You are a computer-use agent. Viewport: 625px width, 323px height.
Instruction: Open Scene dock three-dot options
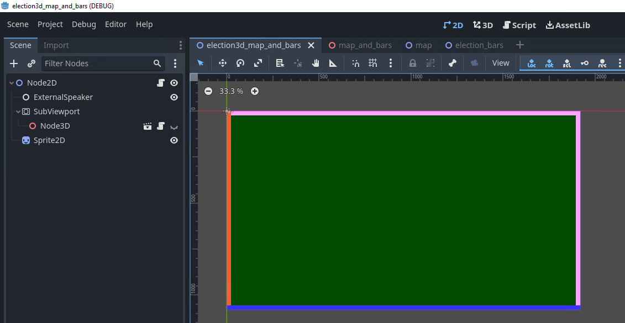pos(181,45)
